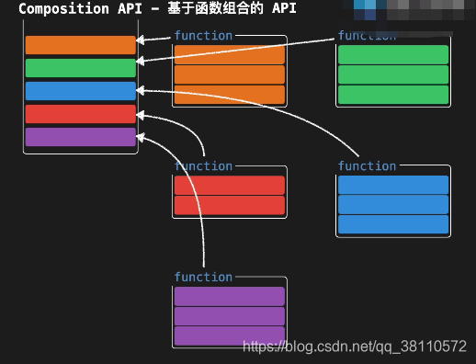The height and width of the screenshot is (364, 476).
Task: Click the bottom bar of the orange function group
Action: (x=230, y=95)
